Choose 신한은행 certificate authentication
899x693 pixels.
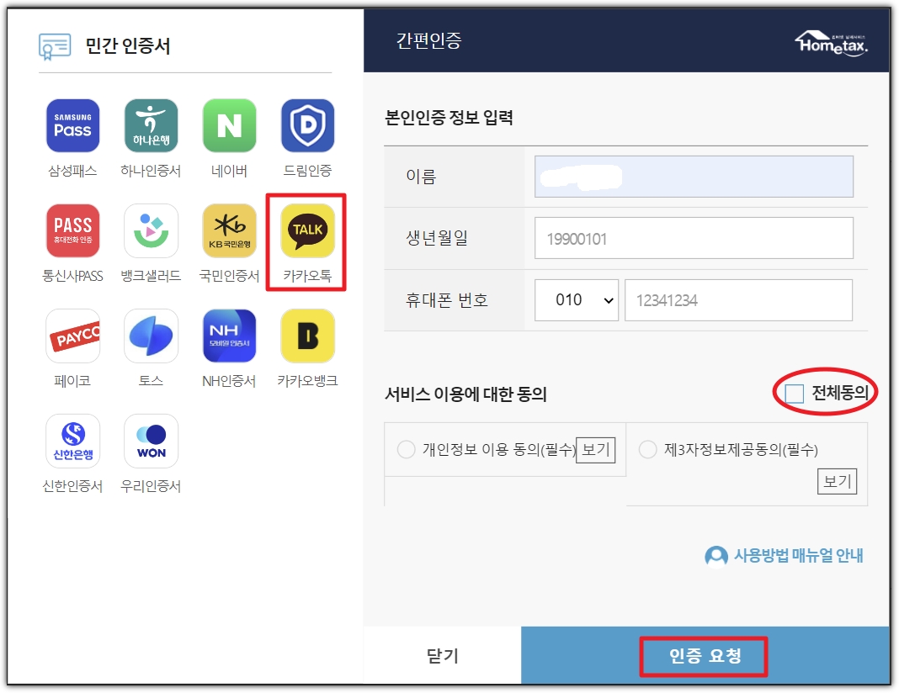tap(72, 440)
